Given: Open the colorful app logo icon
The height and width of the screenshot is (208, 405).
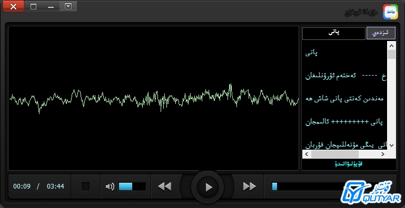Looking at the screenshot, I should click(x=390, y=12).
